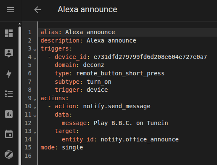Click the empty line 16 in editor

127,156
